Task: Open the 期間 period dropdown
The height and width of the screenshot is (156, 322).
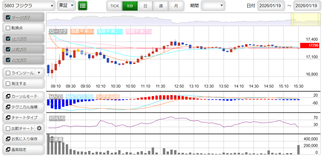Action: (213, 6)
